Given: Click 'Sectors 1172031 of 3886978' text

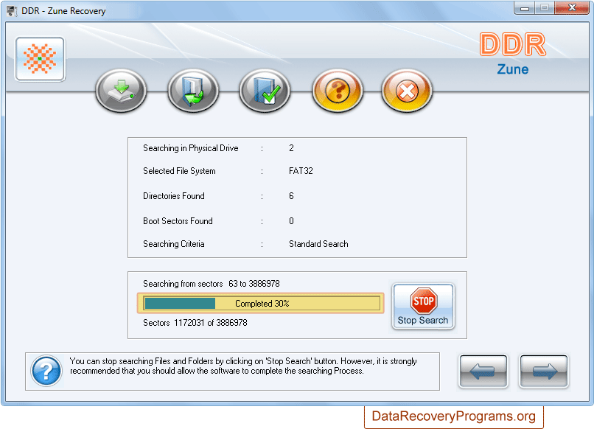Looking at the screenshot, I should click(x=195, y=323).
